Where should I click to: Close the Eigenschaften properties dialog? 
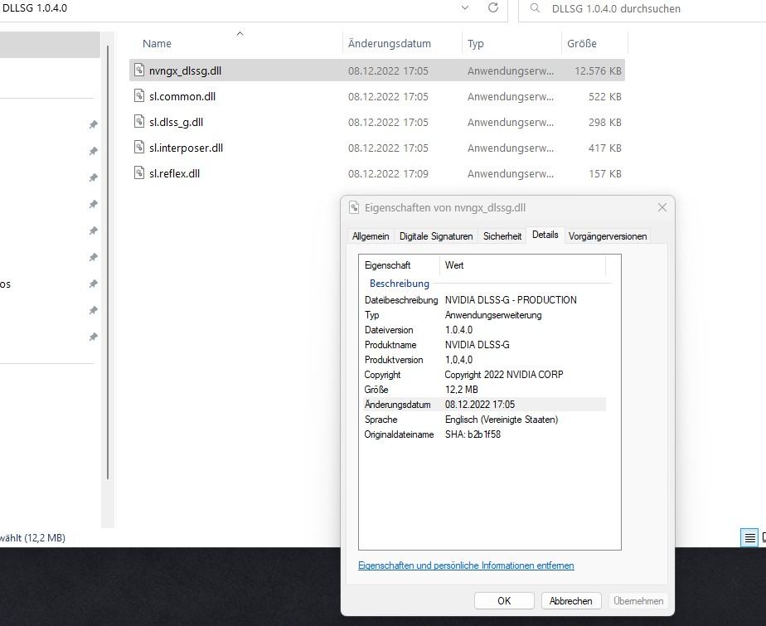point(662,207)
